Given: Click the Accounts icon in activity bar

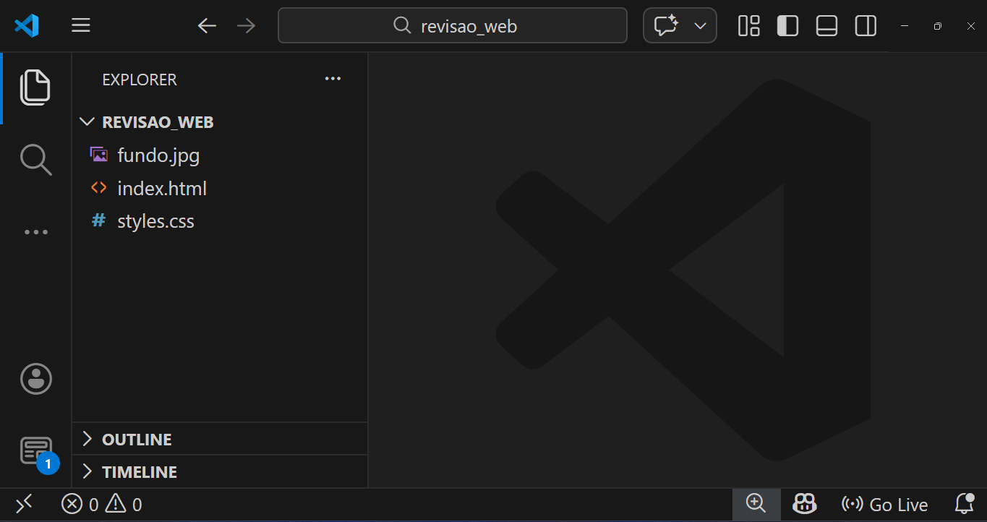Looking at the screenshot, I should (35, 379).
